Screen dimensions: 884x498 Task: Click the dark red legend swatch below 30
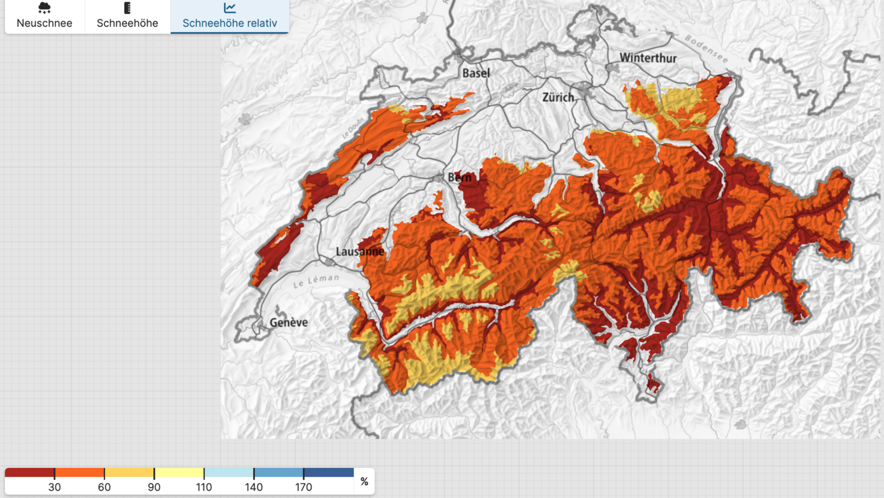tap(29, 472)
